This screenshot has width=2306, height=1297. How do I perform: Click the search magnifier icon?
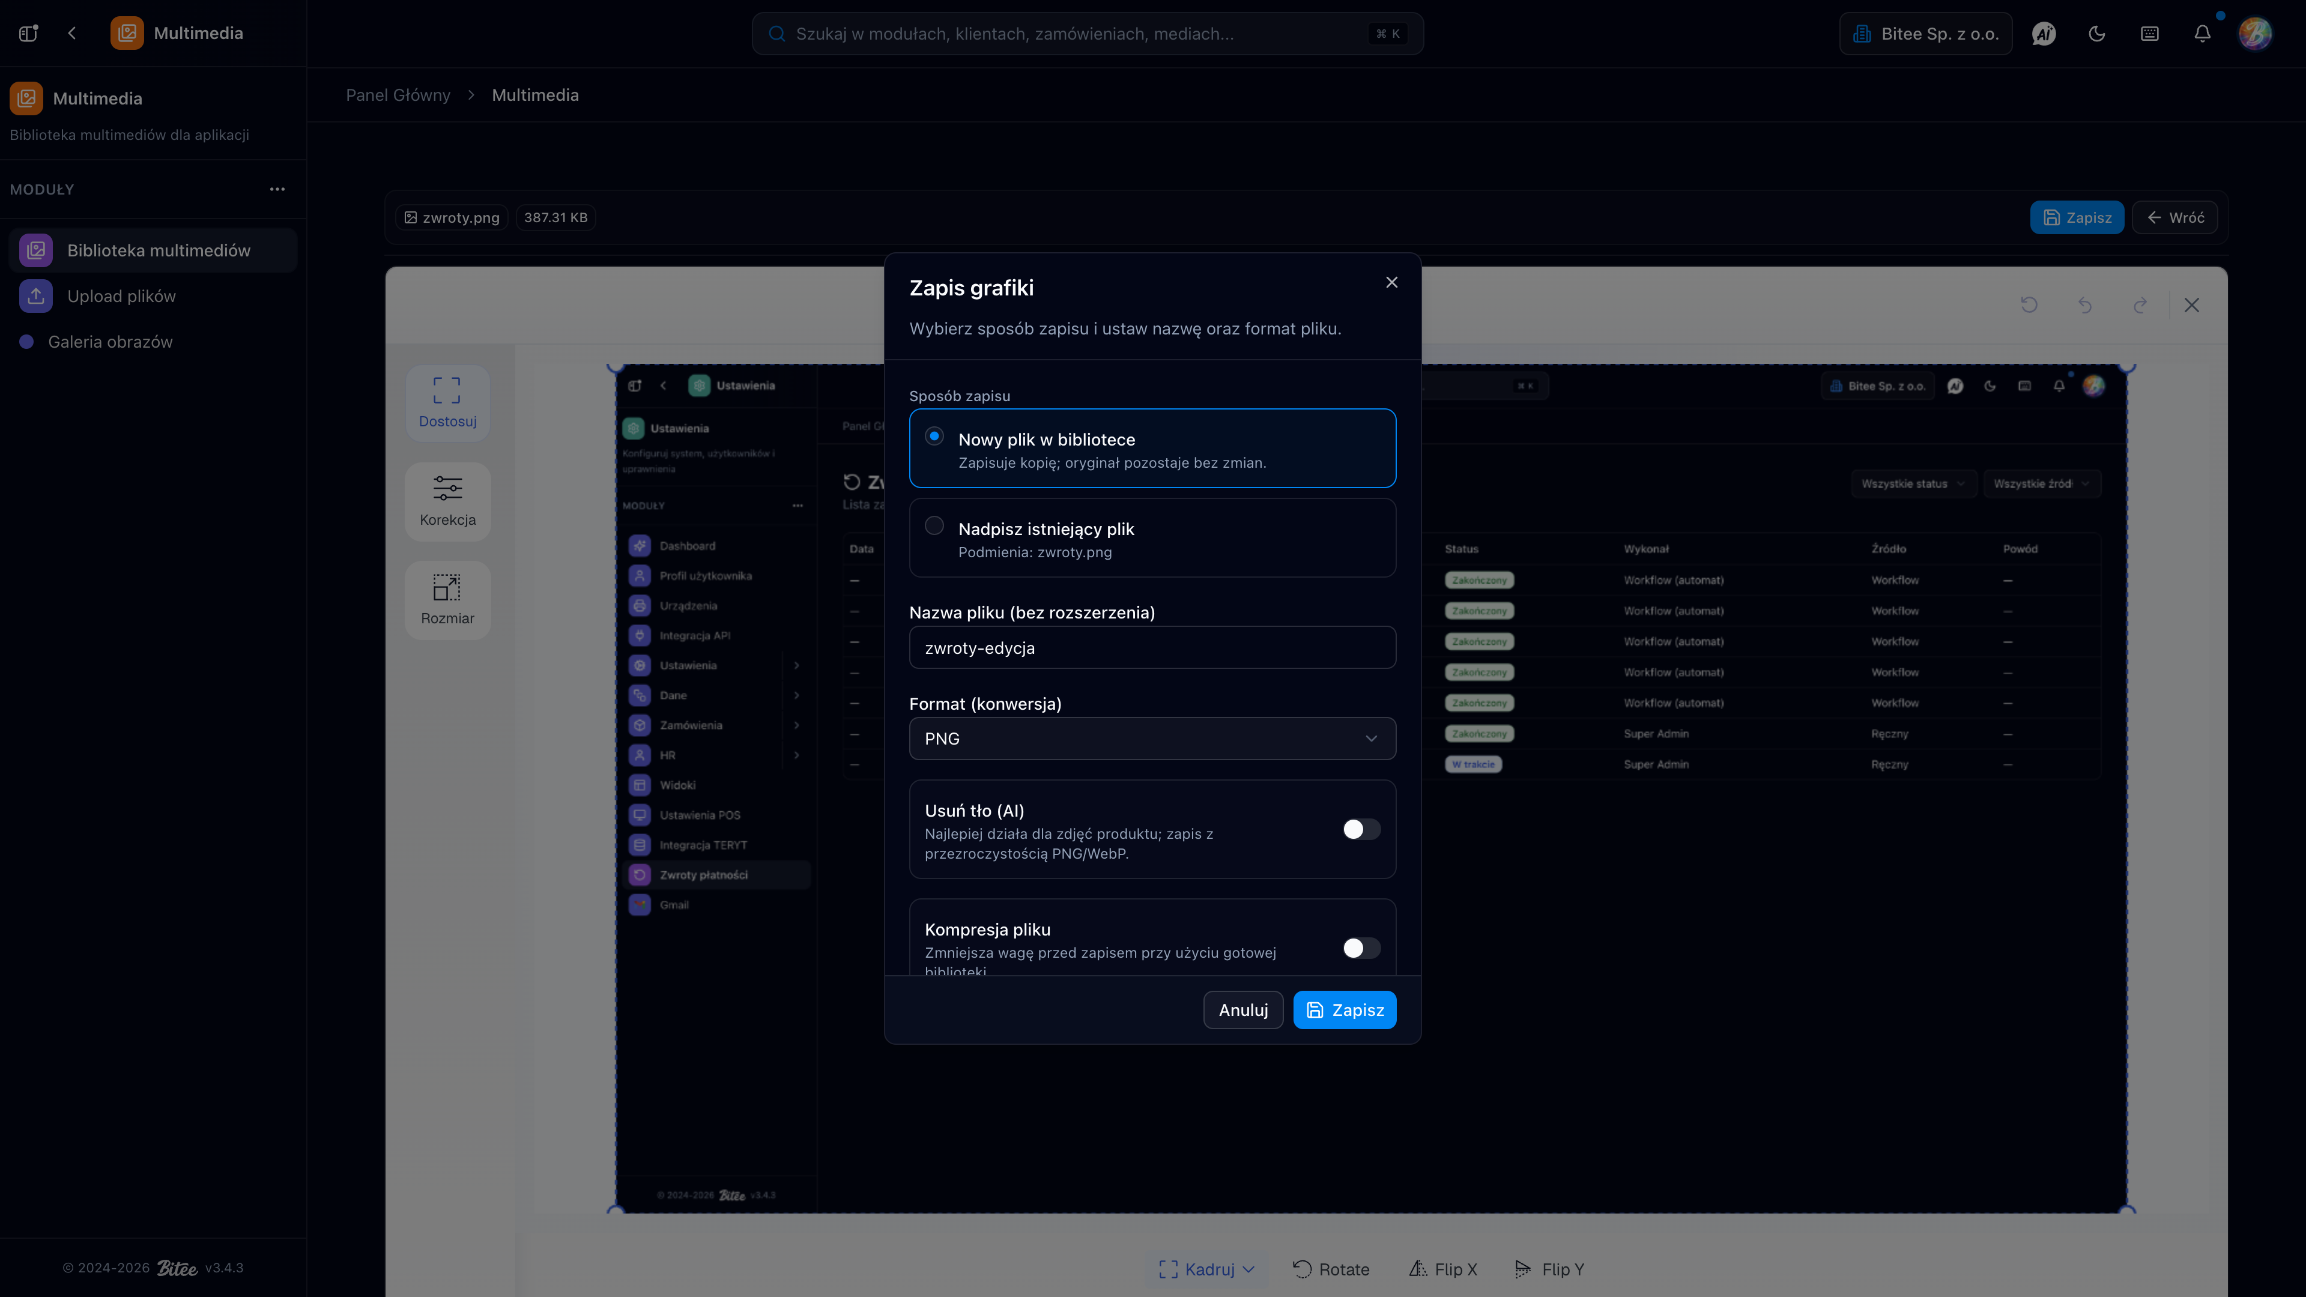point(777,34)
